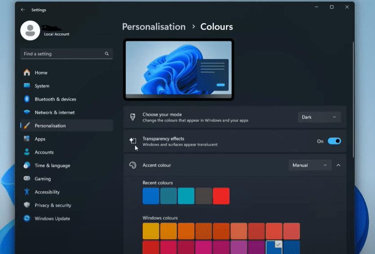Open the Home settings page
This screenshot has height=254, width=375.
[41, 73]
